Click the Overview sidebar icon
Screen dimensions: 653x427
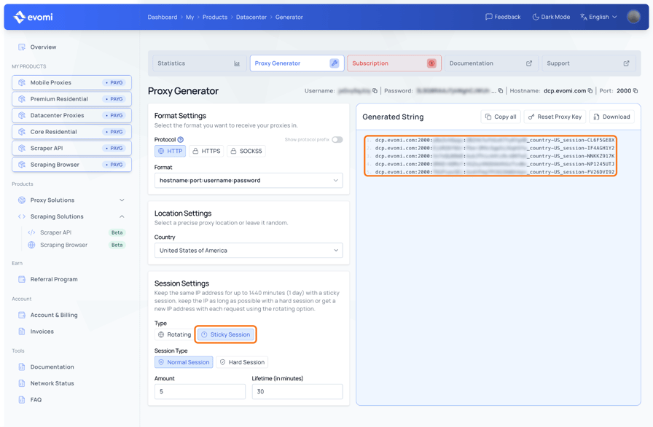(22, 47)
